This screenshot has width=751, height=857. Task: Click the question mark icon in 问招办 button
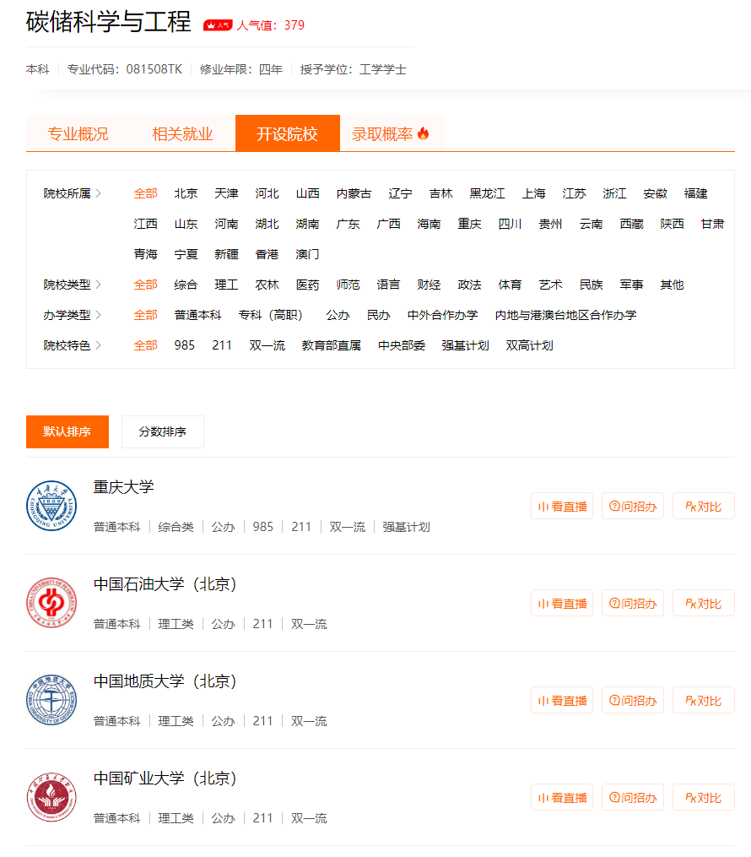[614, 505]
